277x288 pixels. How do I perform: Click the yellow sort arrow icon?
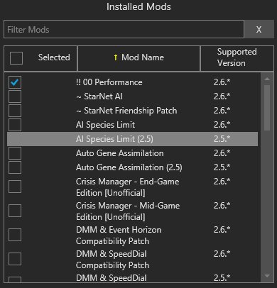click(116, 57)
